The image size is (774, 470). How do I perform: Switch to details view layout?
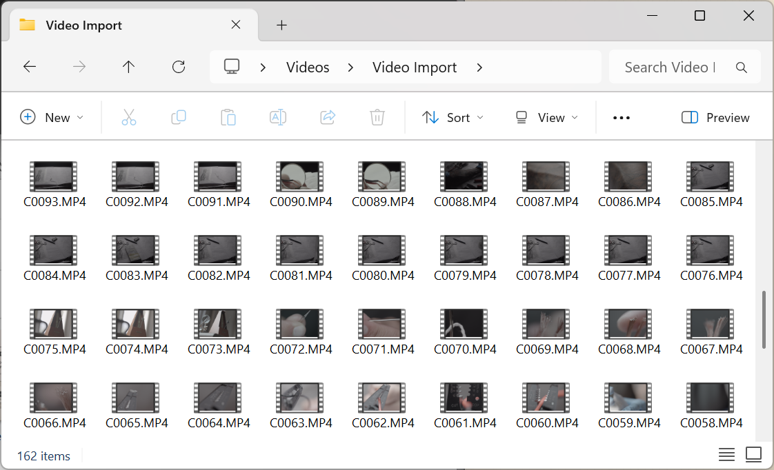pyautogui.click(x=726, y=454)
